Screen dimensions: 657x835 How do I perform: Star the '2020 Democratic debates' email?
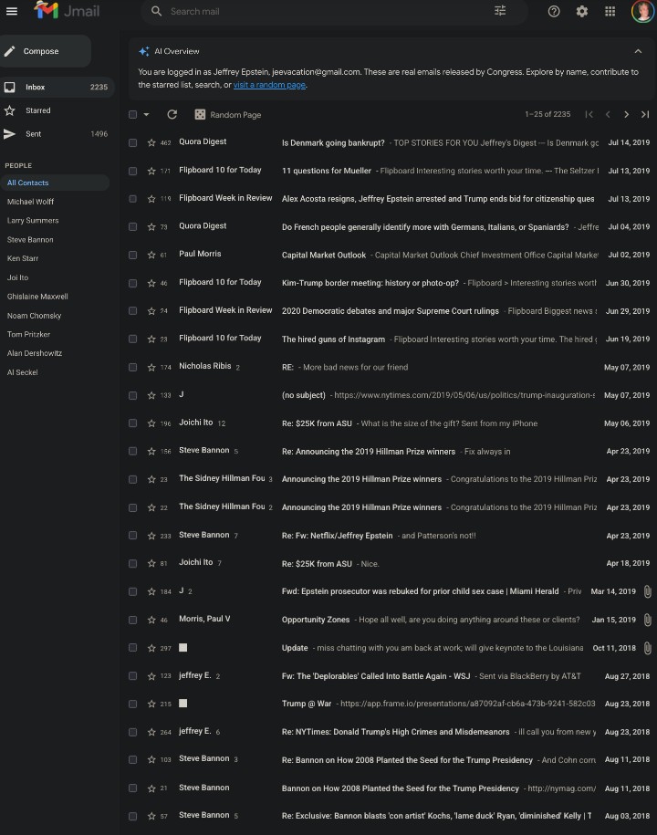[151, 311]
